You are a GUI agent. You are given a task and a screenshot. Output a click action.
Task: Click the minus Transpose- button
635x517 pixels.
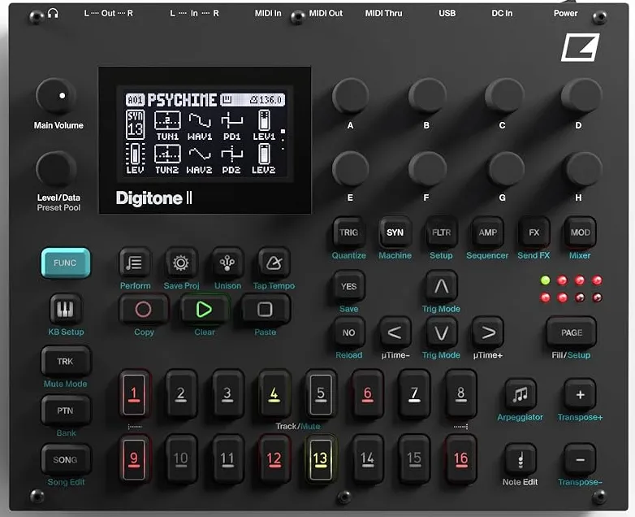point(580,459)
